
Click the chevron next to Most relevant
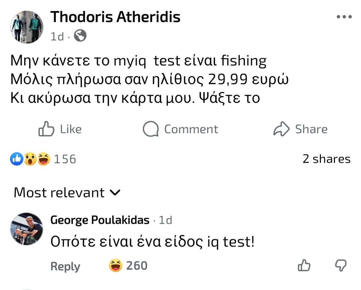[x=115, y=193]
